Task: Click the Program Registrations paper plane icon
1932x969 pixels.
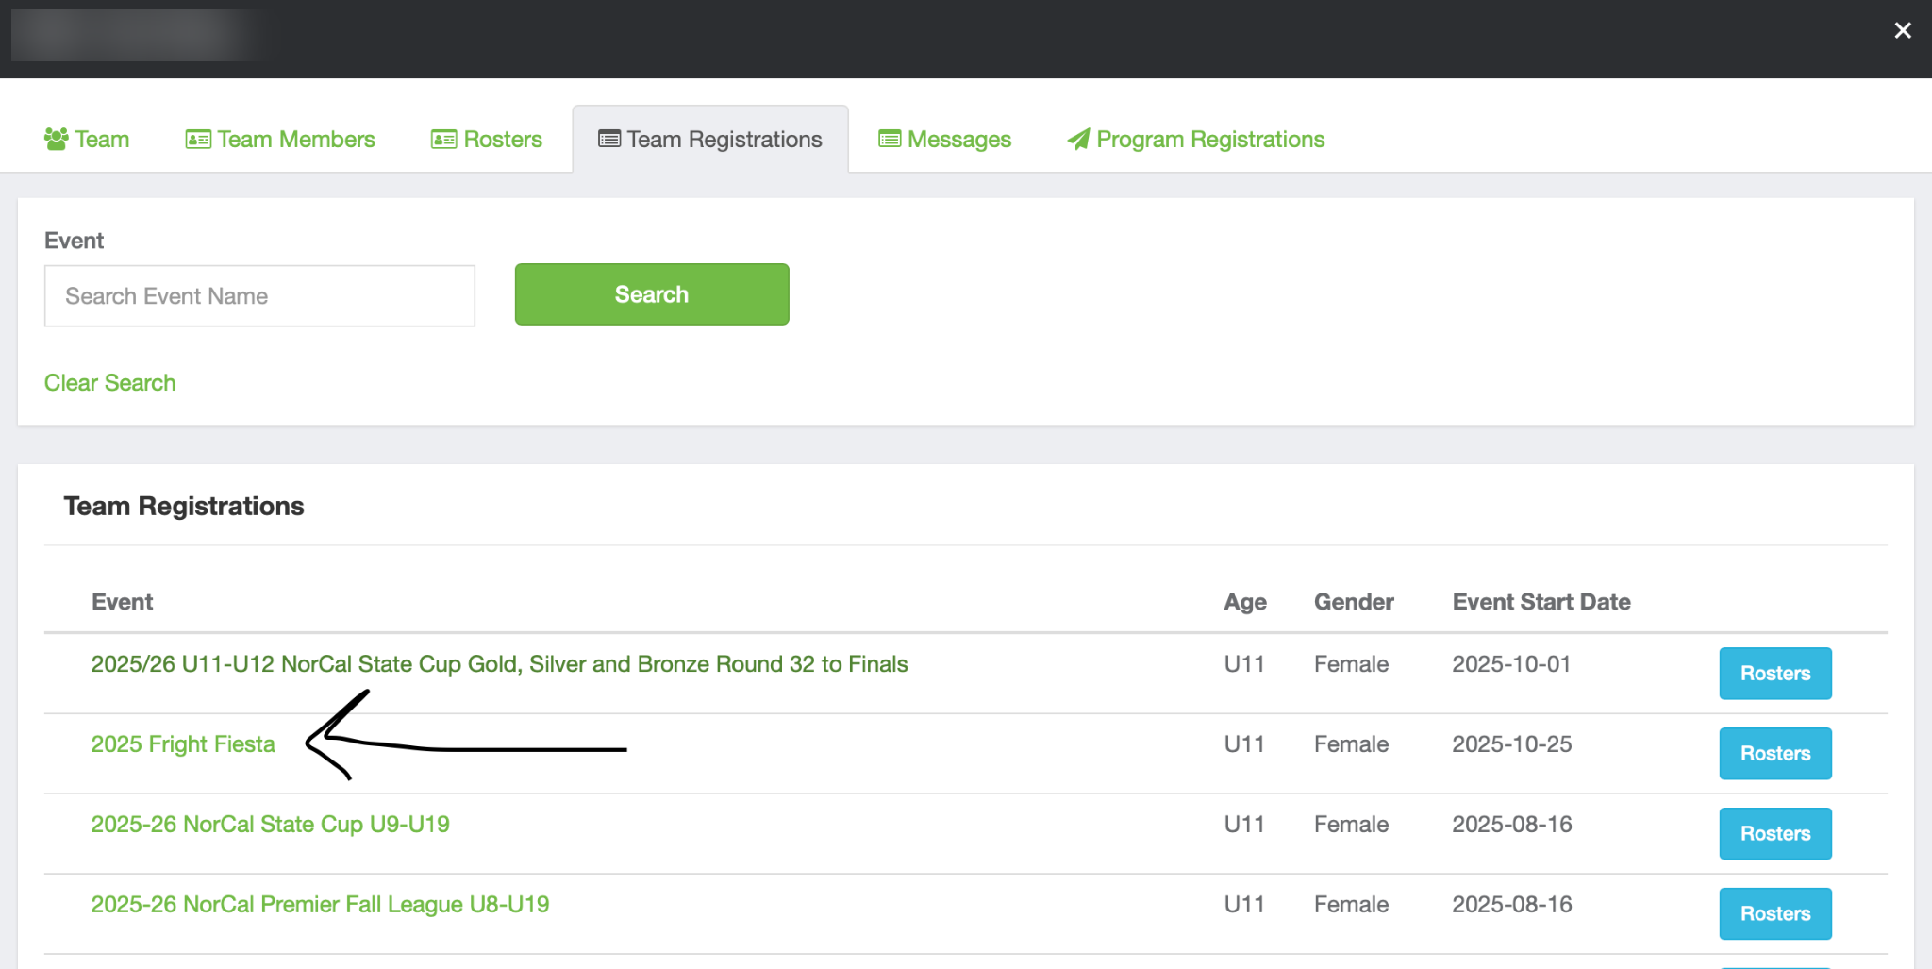Action: click(x=1078, y=140)
